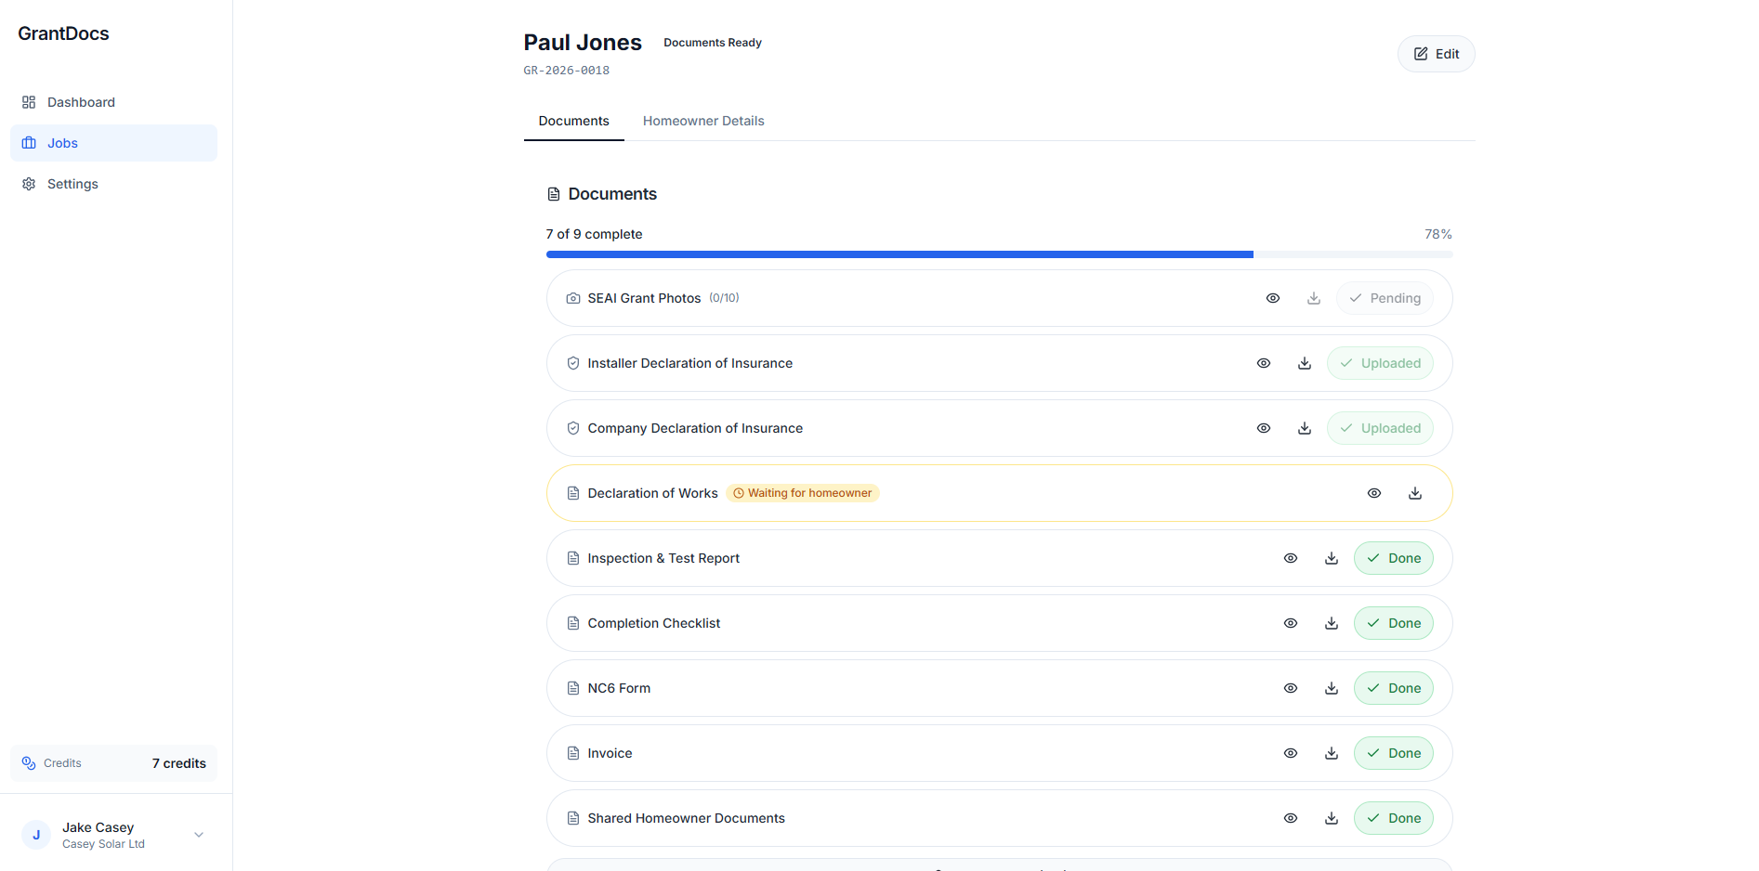Image resolution: width=1759 pixels, height=871 pixels.
Task: Click the file icon beside Shared Homeowner Documents
Action: [x=573, y=818]
